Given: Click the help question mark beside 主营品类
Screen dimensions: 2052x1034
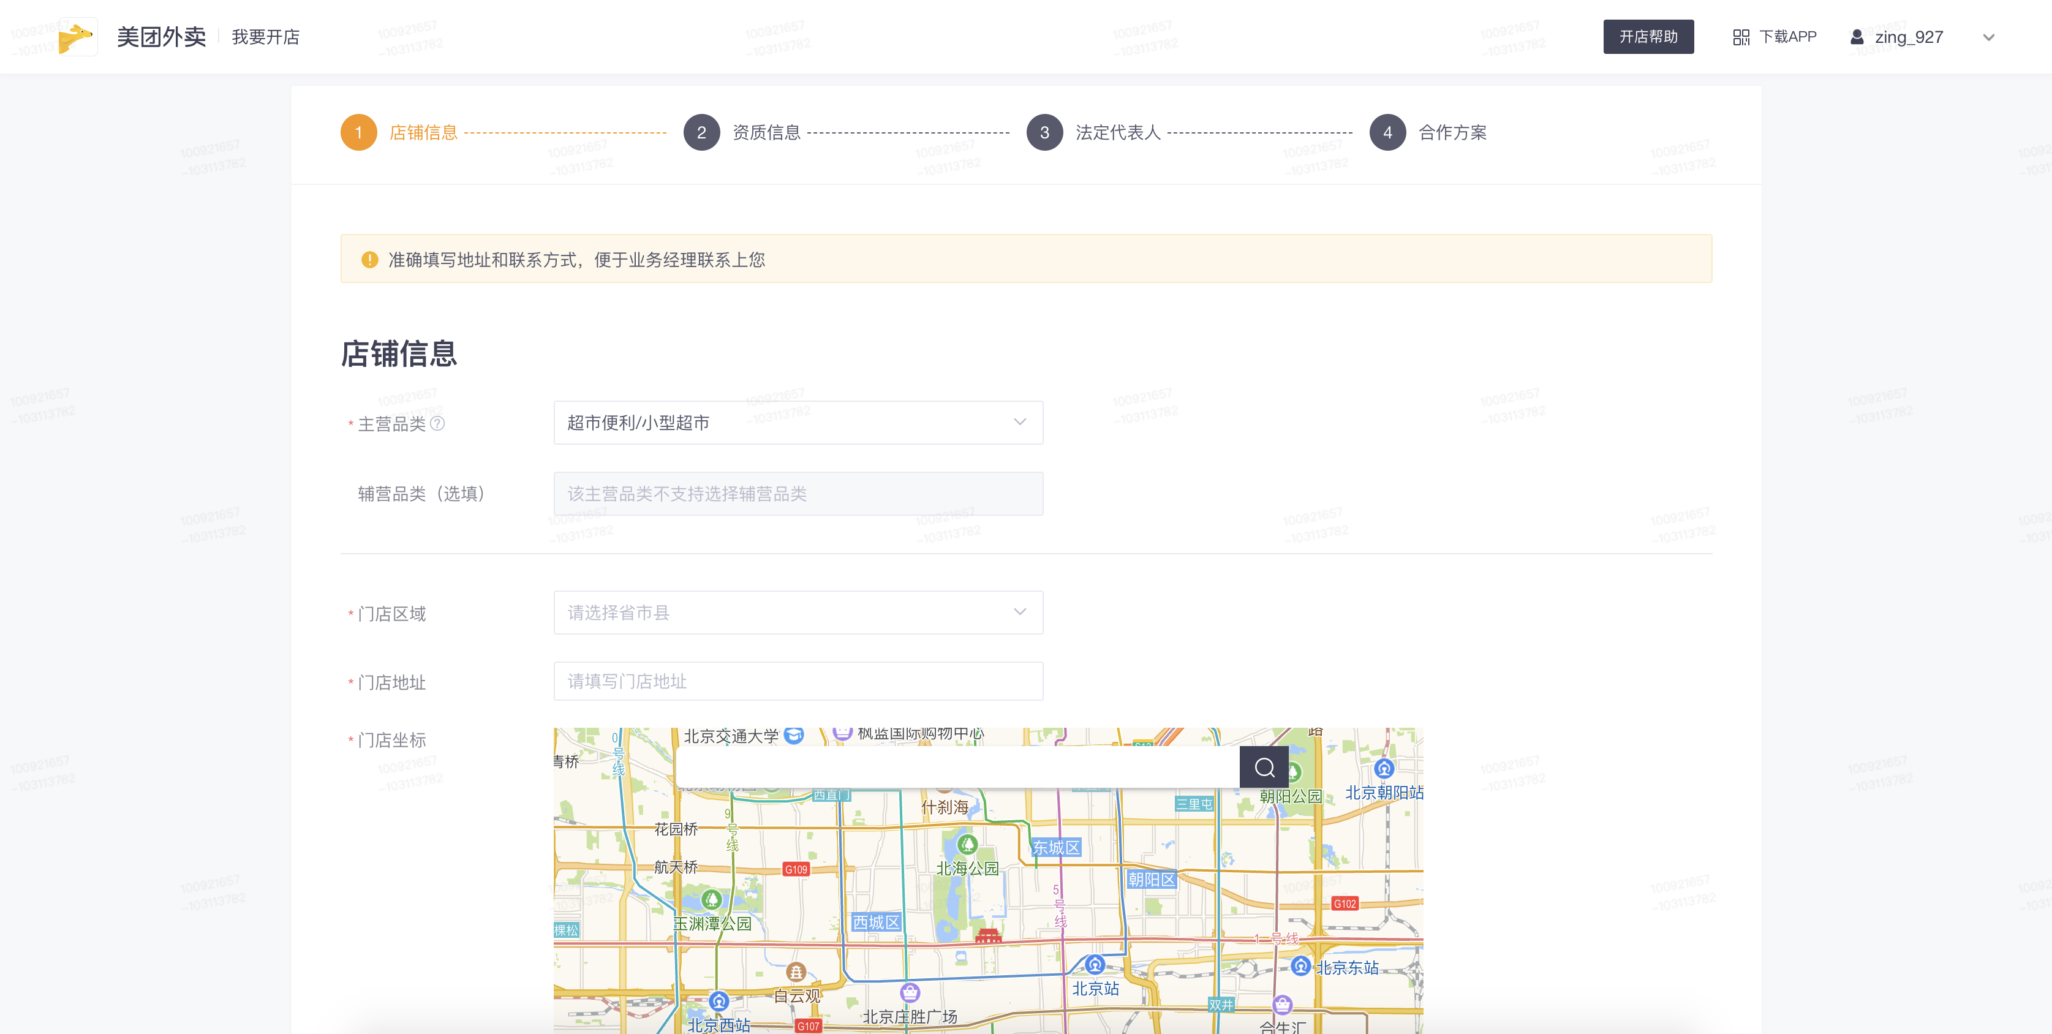Looking at the screenshot, I should (x=437, y=423).
